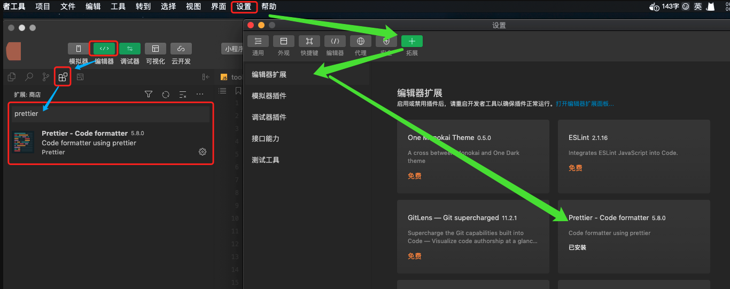Open the 设置 menu
The width and height of the screenshot is (730, 289).
coord(244,6)
